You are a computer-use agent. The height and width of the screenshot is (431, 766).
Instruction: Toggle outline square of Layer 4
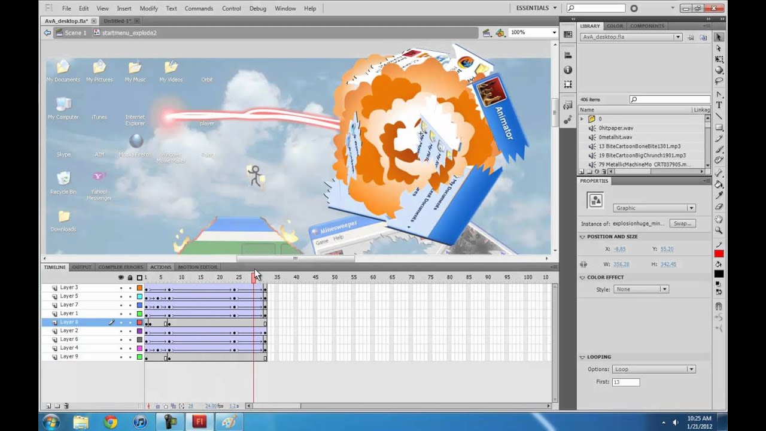point(139,348)
